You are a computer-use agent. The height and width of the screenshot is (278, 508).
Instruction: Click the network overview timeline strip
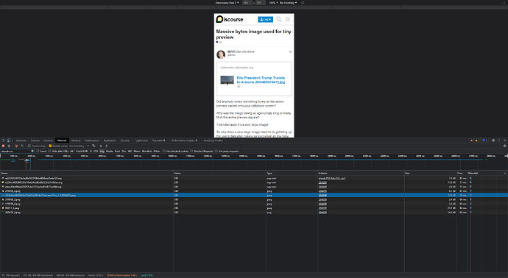[254, 162]
